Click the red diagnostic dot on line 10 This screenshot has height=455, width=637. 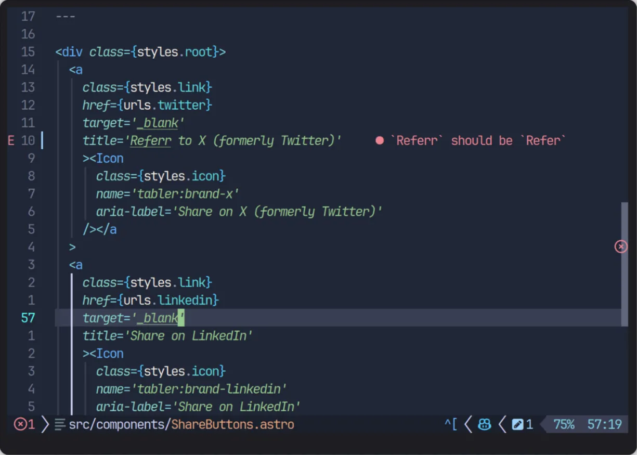coord(379,140)
